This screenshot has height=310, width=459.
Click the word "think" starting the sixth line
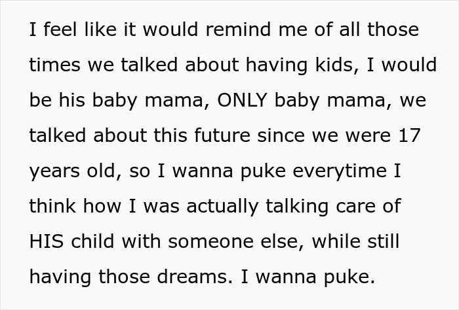pyautogui.click(x=52, y=206)
